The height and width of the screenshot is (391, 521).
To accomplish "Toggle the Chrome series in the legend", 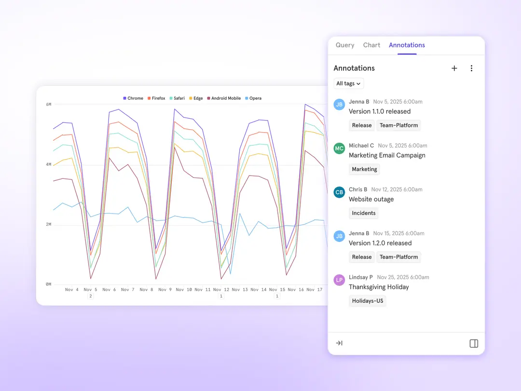I will (133, 98).
